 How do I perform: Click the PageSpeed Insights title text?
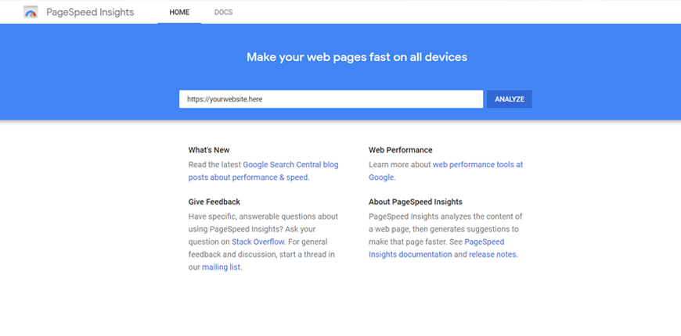click(x=90, y=13)
